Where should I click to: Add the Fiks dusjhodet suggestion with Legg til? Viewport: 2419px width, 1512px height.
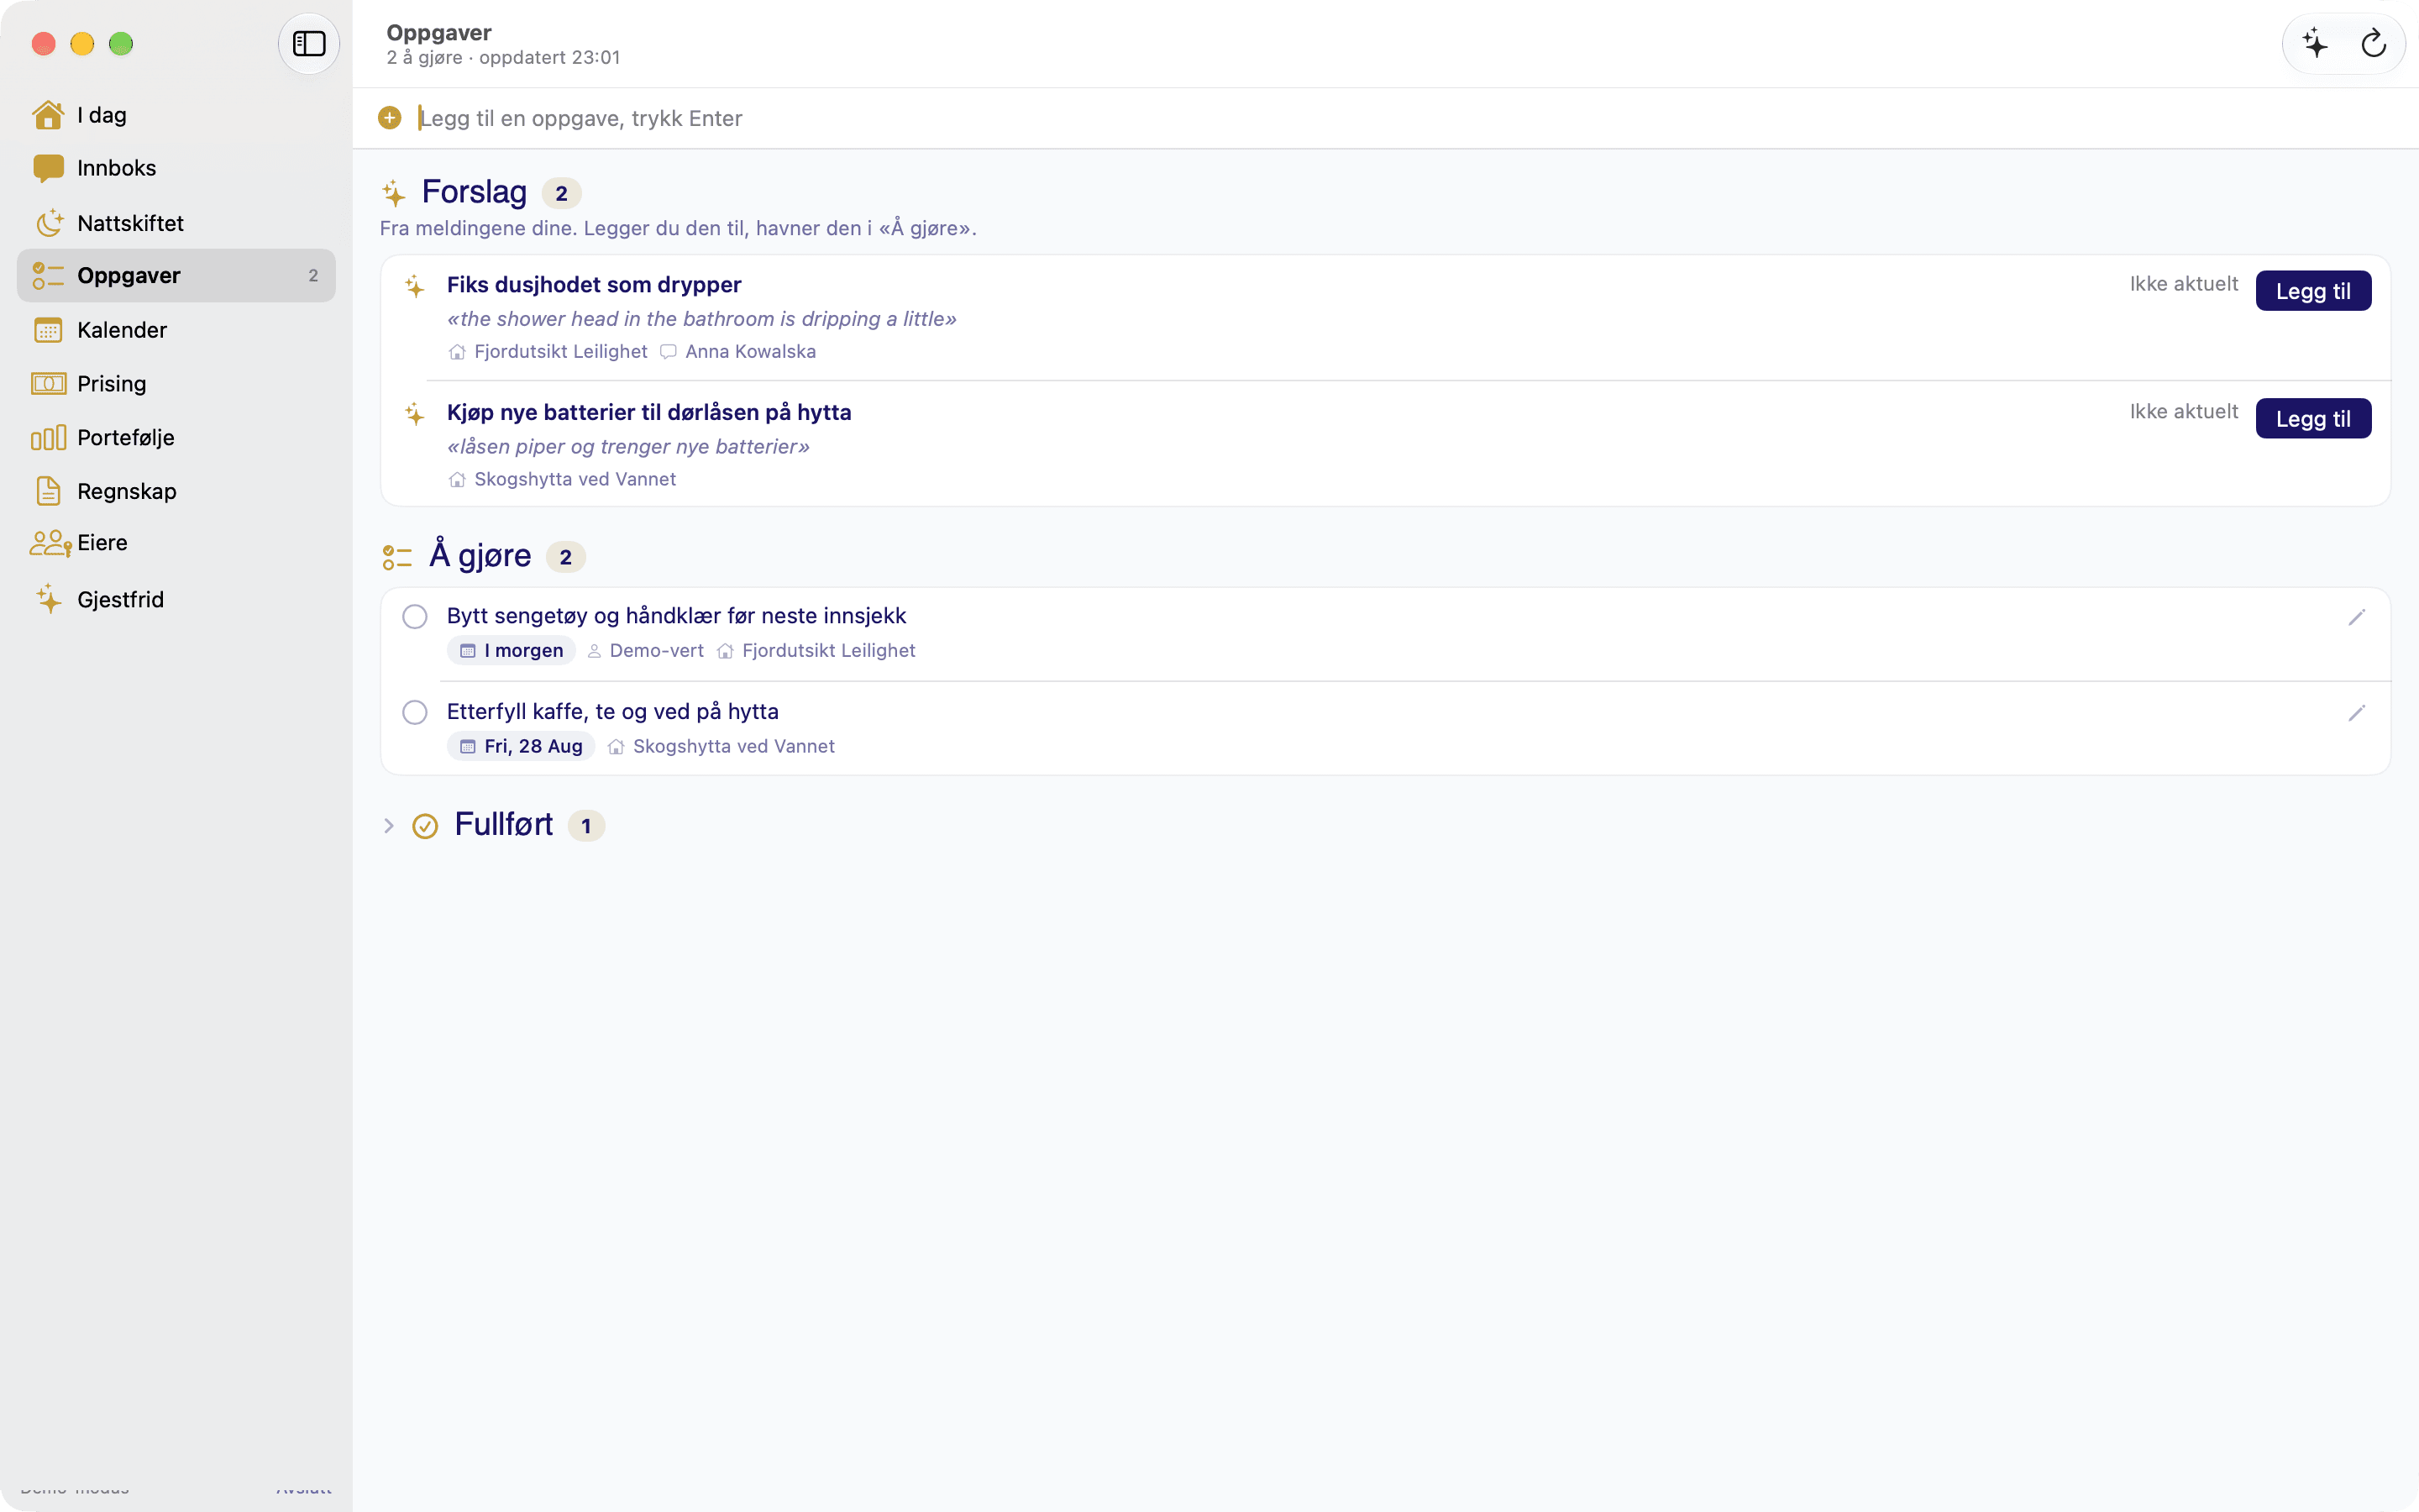2313,291
